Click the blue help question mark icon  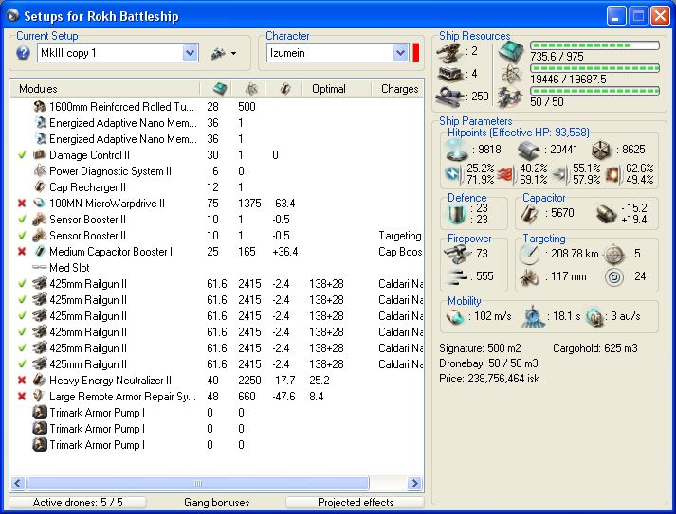(24, 54)
